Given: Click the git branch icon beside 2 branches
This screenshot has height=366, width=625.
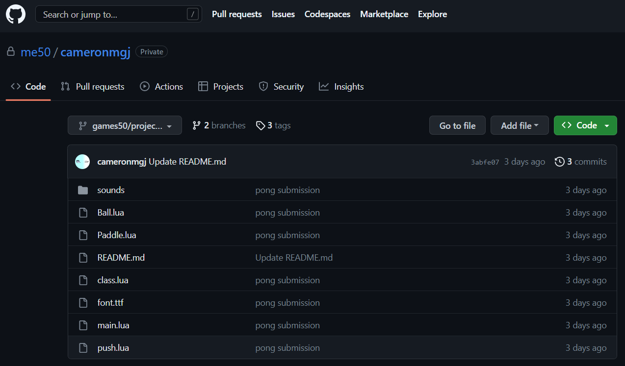Looking at the screenshot, I should pos(197,125).
